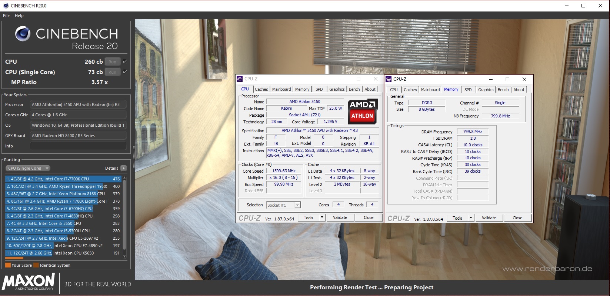Image resolution: width=610 pixels, height=296 pixels.
Task: Click Cinebench title bar app icon
Action: click(6, 6)
